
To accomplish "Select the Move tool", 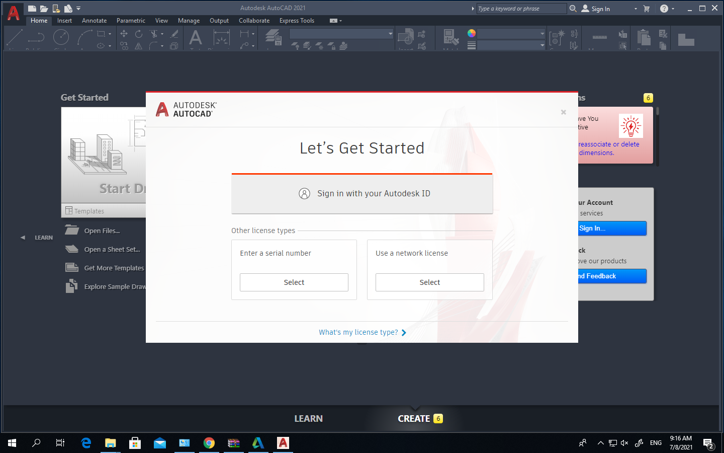I will click(x=124, y=34).
